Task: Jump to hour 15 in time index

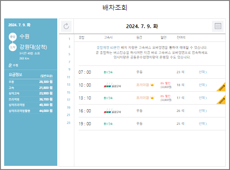Action: tap(68, 92)
